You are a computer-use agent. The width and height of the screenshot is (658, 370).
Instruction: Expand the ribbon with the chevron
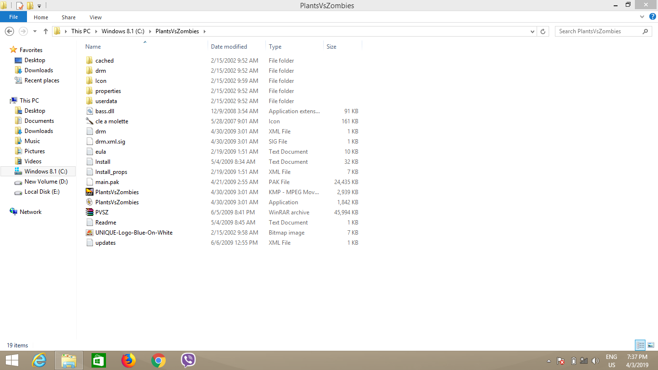(x=642, y=17)
